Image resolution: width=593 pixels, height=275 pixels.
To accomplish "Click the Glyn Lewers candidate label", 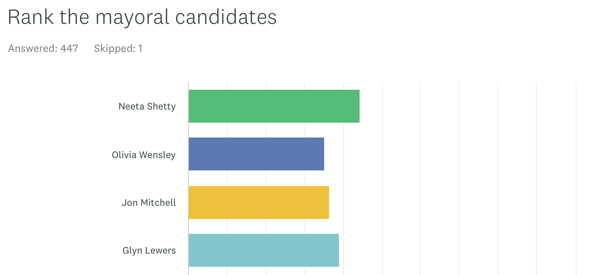I will point(149,250).
